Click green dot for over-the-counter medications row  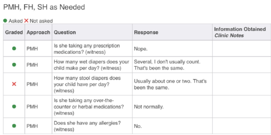[14, 107]
